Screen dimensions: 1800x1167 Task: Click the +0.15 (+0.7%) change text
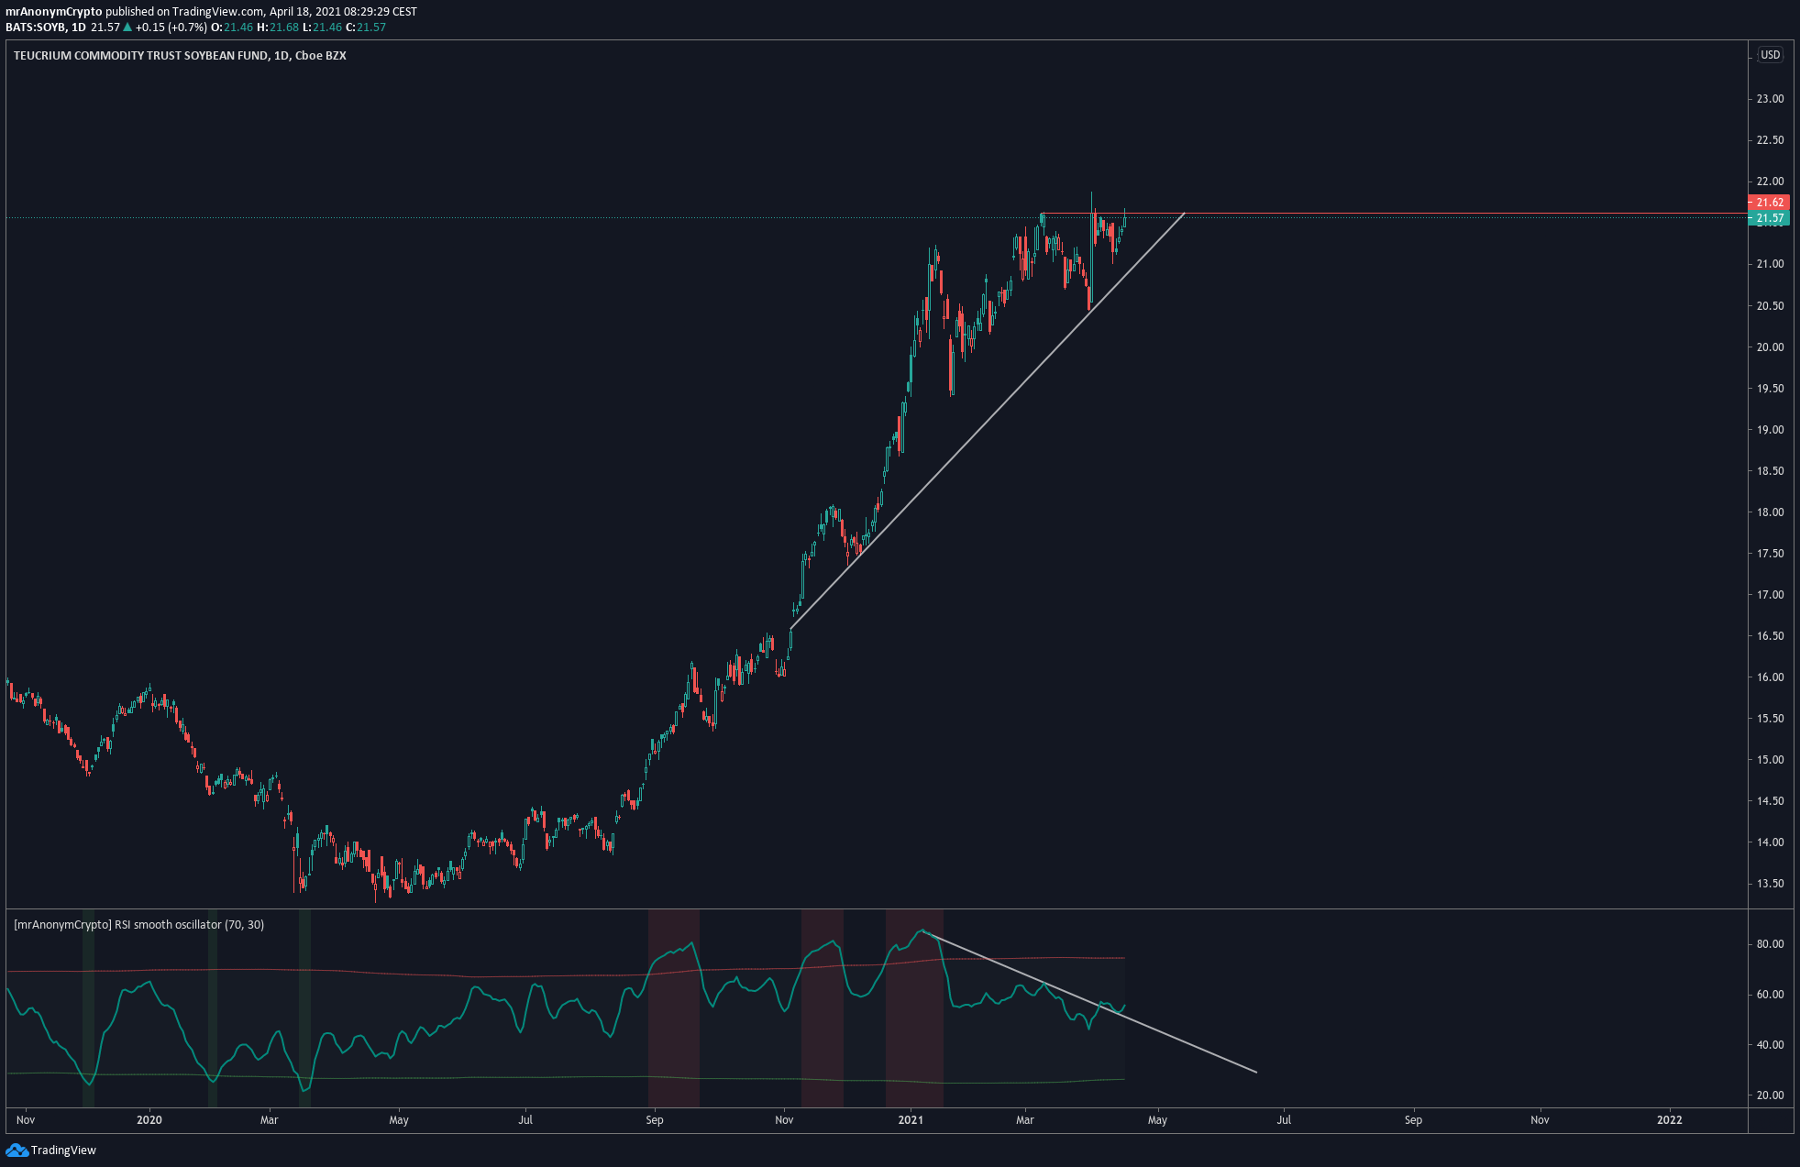171,28
